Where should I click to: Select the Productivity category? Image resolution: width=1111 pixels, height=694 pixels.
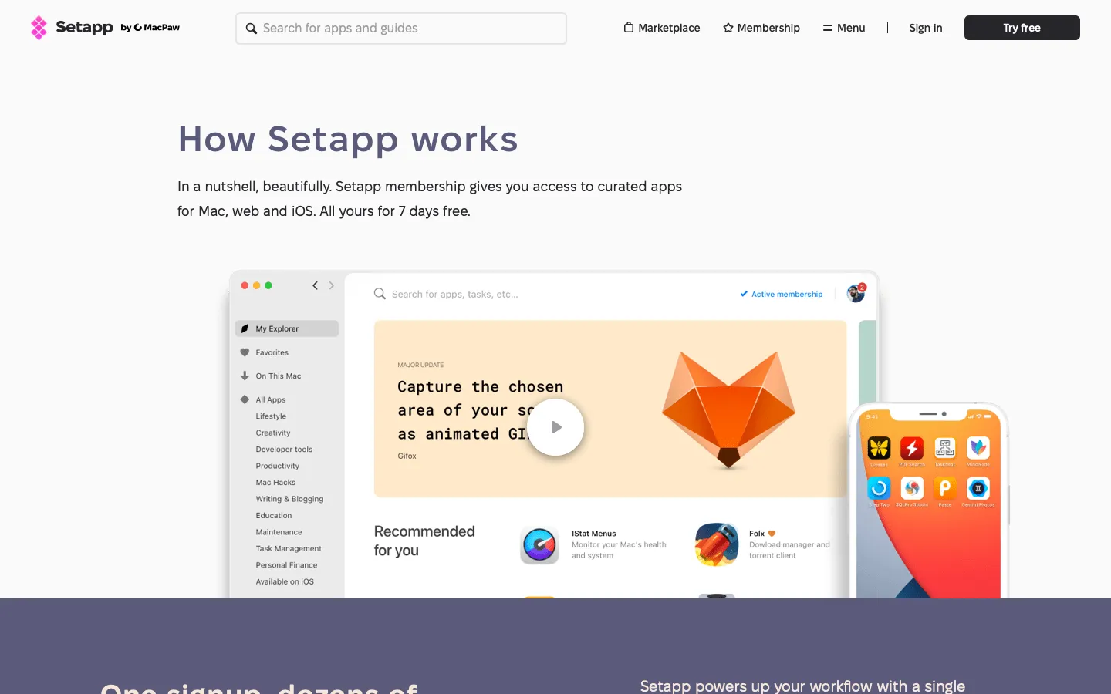[278, 467]
